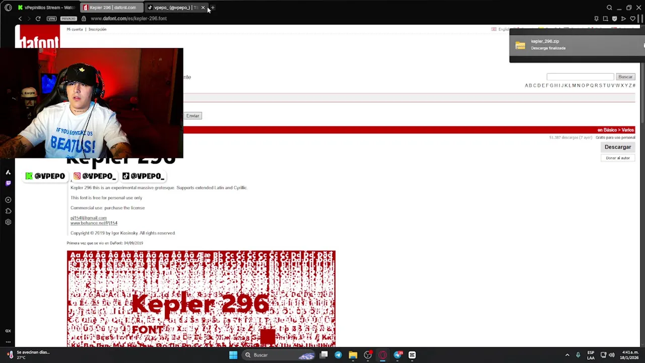This screenshot has height=363, width=645.
Task: Bookmark page with the heart icon
Action: 632,19
